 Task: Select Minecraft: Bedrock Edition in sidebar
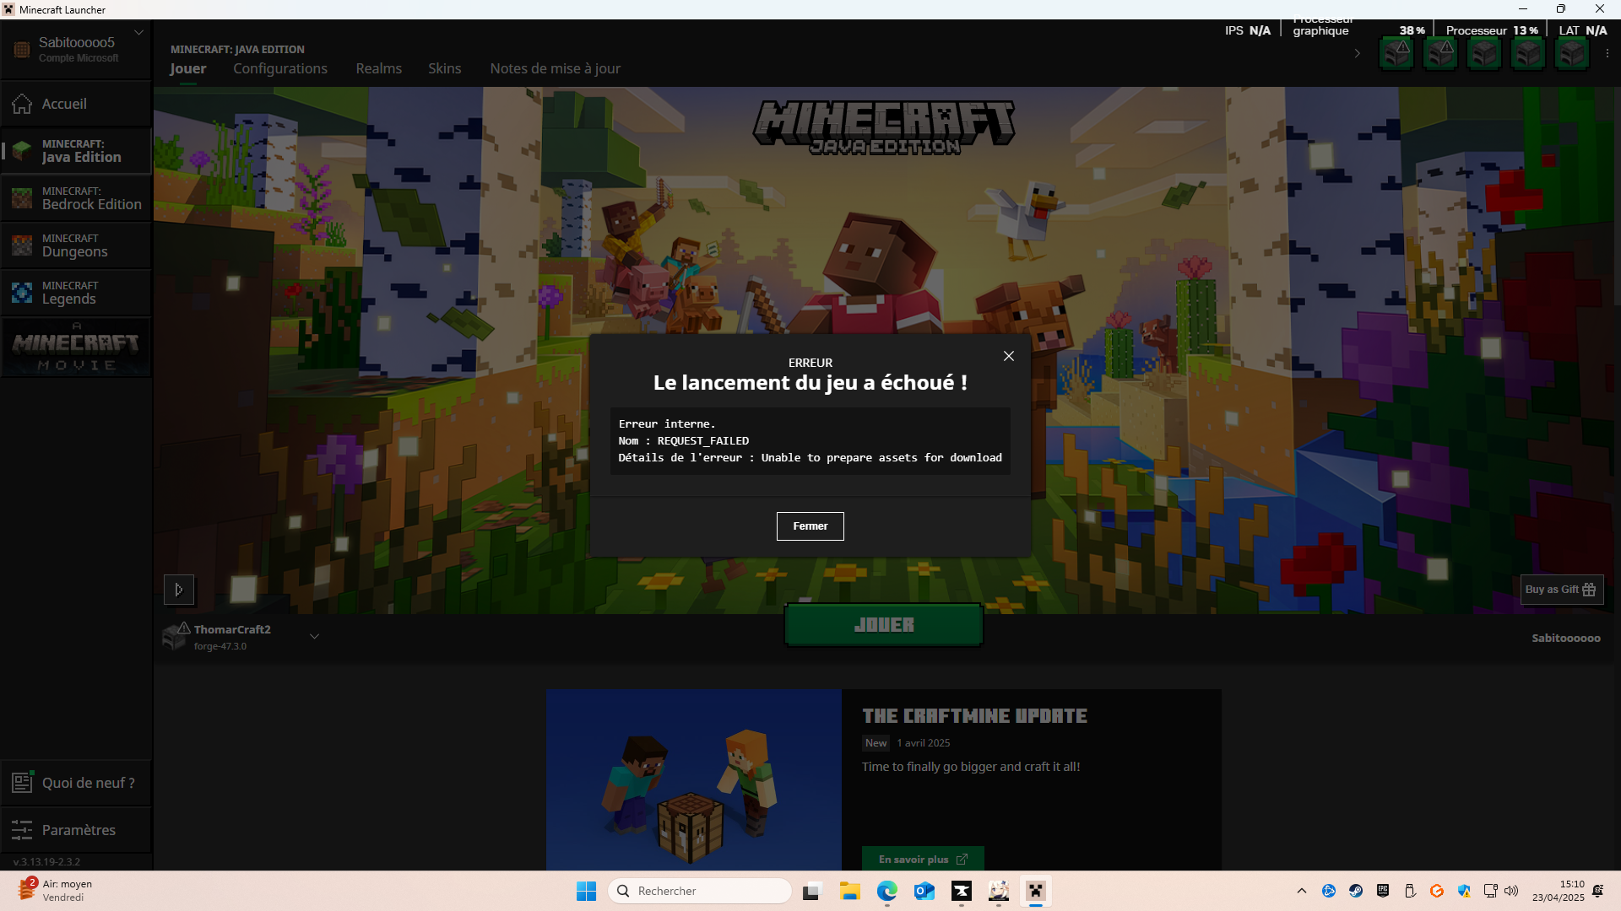(x=76, y=198)
